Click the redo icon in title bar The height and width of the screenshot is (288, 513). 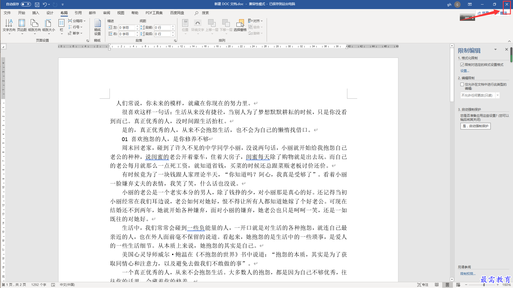tap(55, 5)
